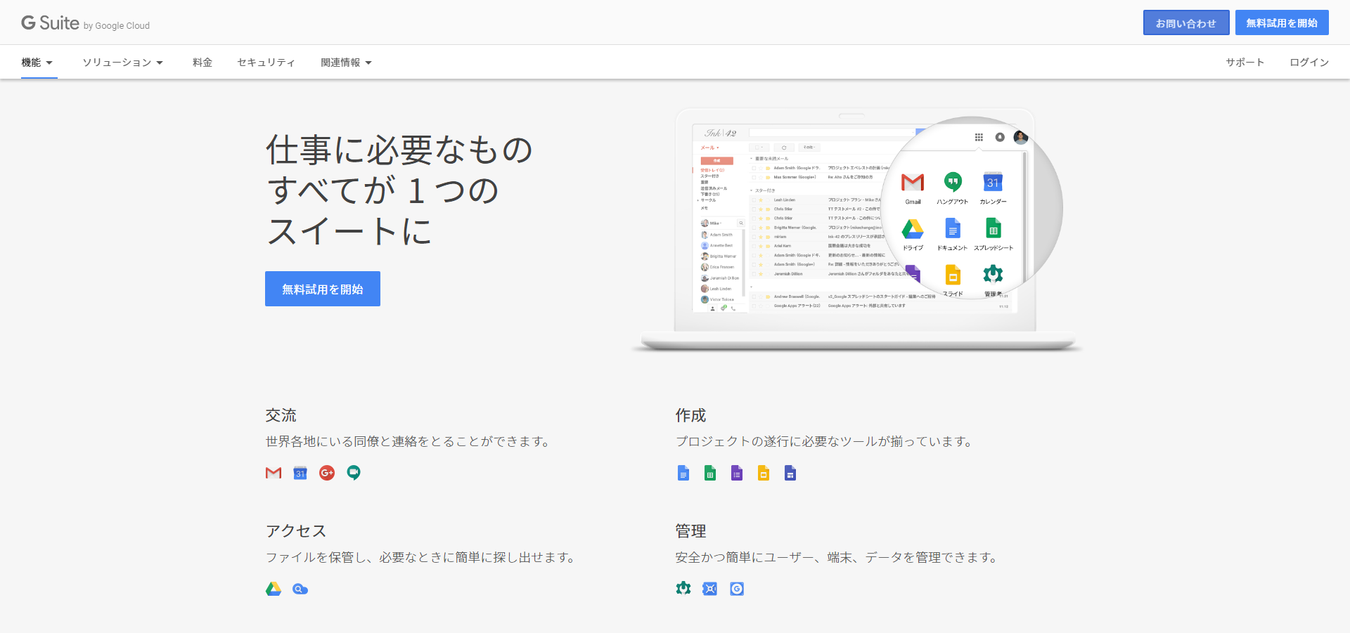Click 無料試用を開始 in the top header
Screen dimensions: 1350x633
point(1282,22)
